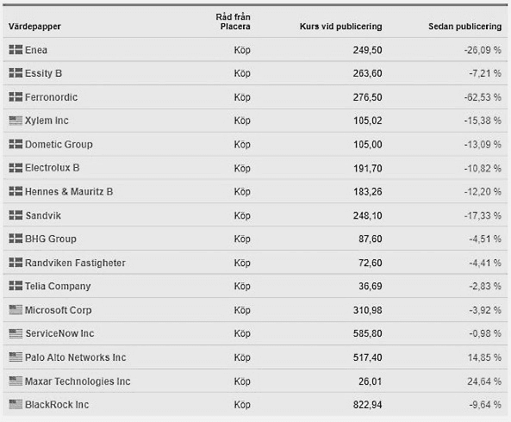511x422 pixels.
Task: Click the flag icon next to Ferronordic
Action: point(16,96)
